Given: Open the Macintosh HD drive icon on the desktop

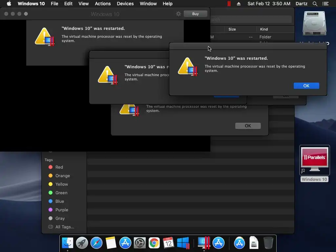Looking at the screenshot, I should coord(314,24).
